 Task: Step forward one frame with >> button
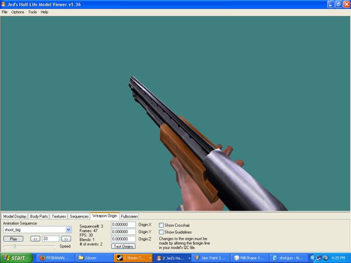(66, 239)
